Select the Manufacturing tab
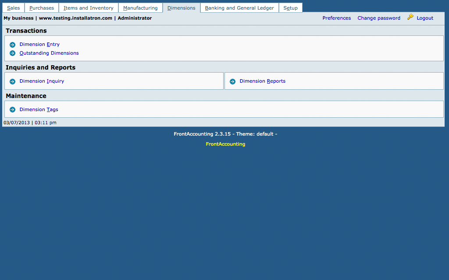449x280 pixels. tap(140, 8)
